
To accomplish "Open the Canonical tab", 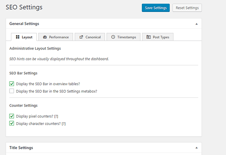I will point(90,37).
